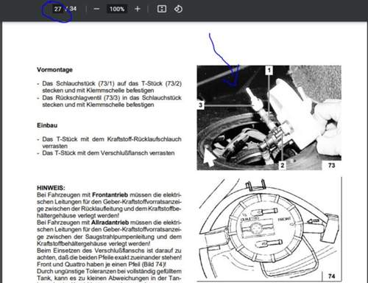Click the text 'Das T-Stück mit dem Verschlußflansch verrasten'
368x283 pixels.
[108, 153]
